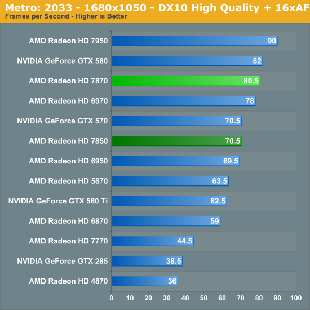
Task: Select the 'NVIDIA GeForce GTX 580' label
Action: 62,61
